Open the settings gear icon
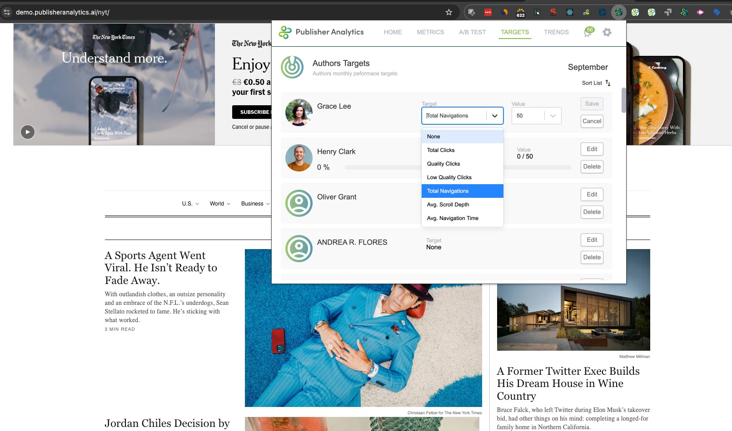This screenshot has height=431, width=732. point(607,32)
